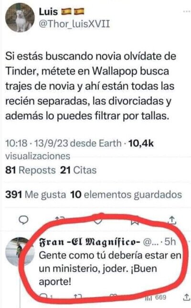Reply to Fran's comment via comment icon
This screenshot has width=191, height=308.
[45, 296]
